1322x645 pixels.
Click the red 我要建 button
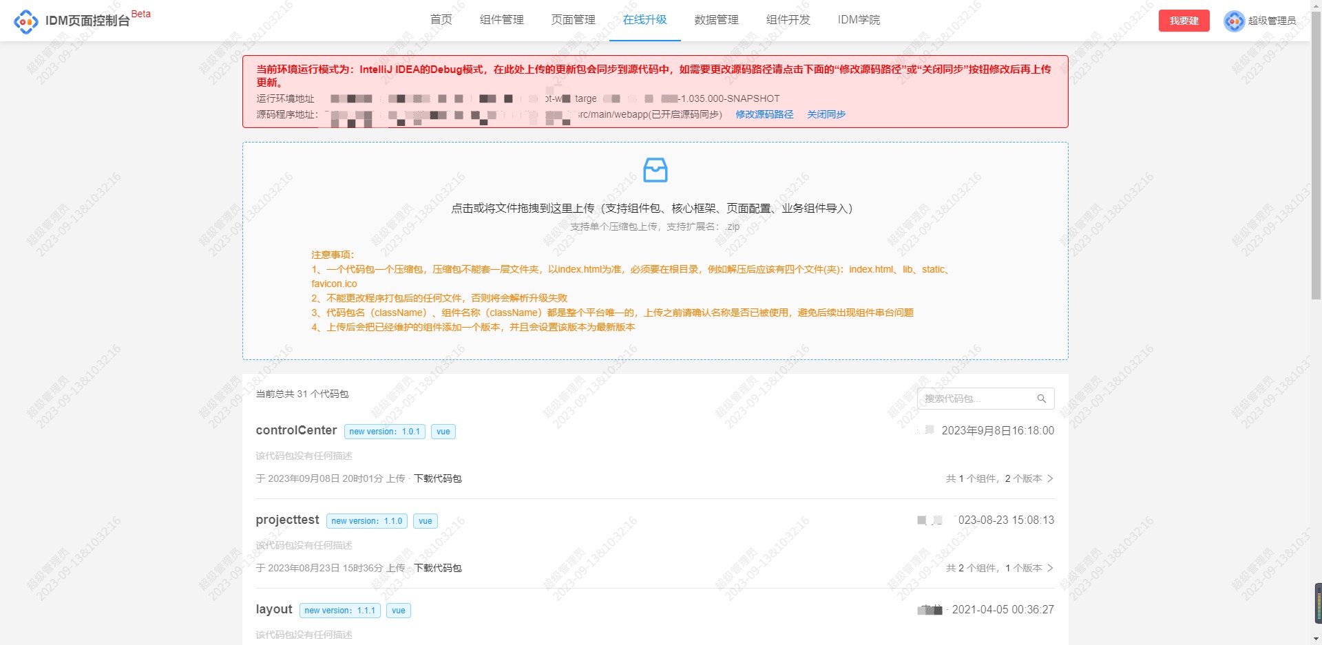(1184, 21)
